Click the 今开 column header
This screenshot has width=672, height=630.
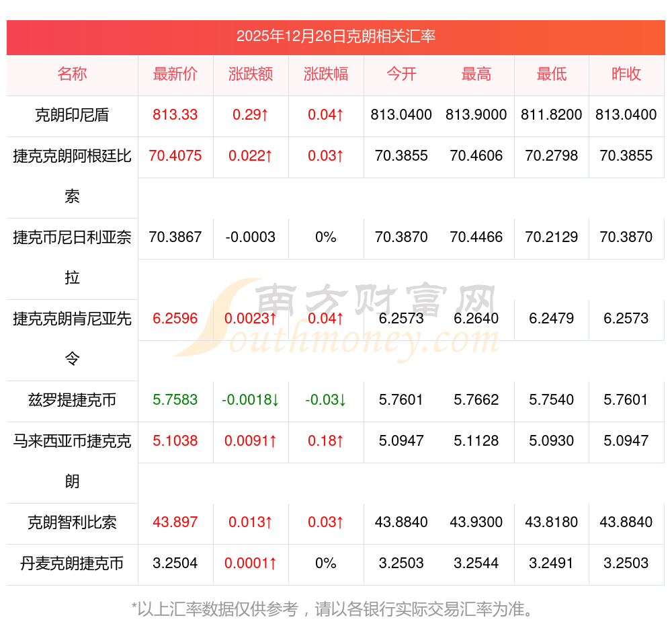tap(401, 74)
